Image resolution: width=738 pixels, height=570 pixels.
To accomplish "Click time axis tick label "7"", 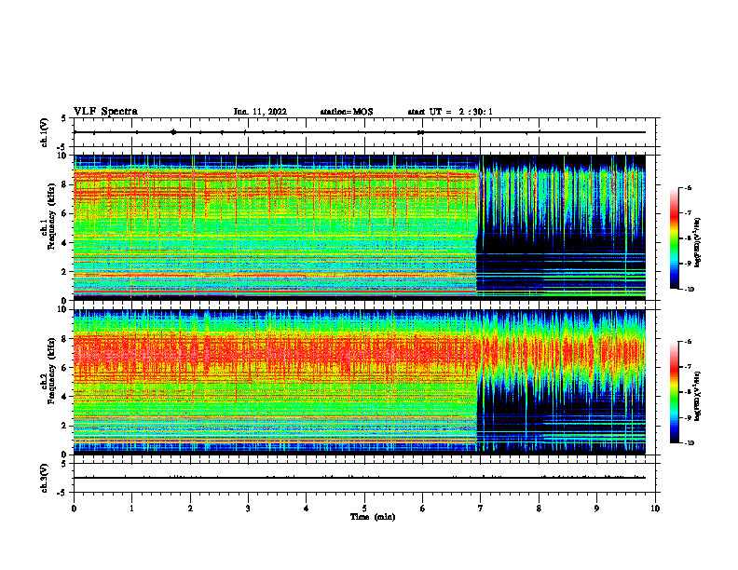I will click(481, 509).
